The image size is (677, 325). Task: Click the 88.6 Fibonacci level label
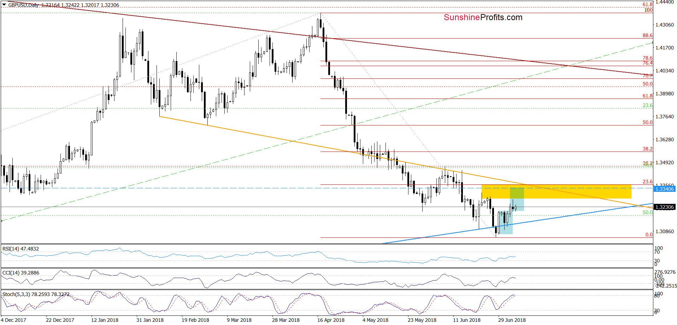click(x=647, y=36)
